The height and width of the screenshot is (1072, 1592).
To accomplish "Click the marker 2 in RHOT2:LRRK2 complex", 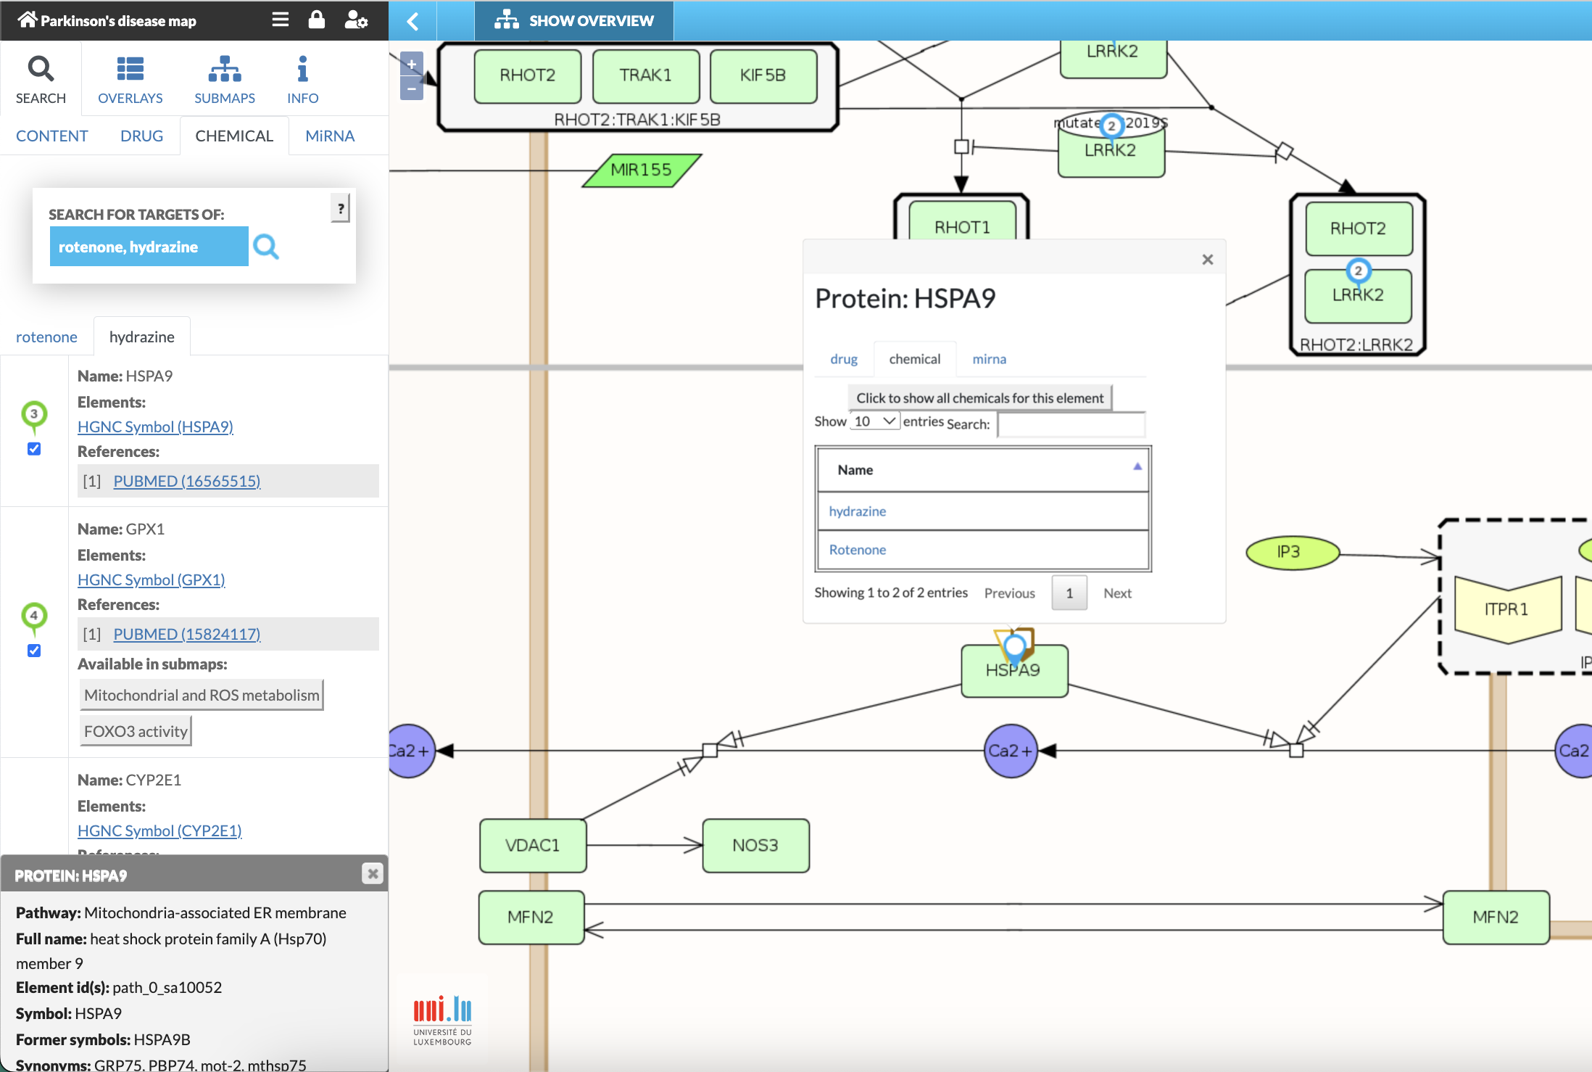I will (1358, 272).
